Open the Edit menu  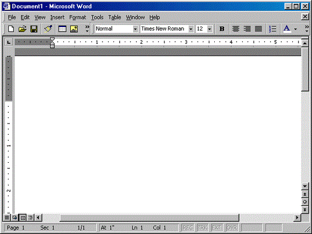[25, 18]
